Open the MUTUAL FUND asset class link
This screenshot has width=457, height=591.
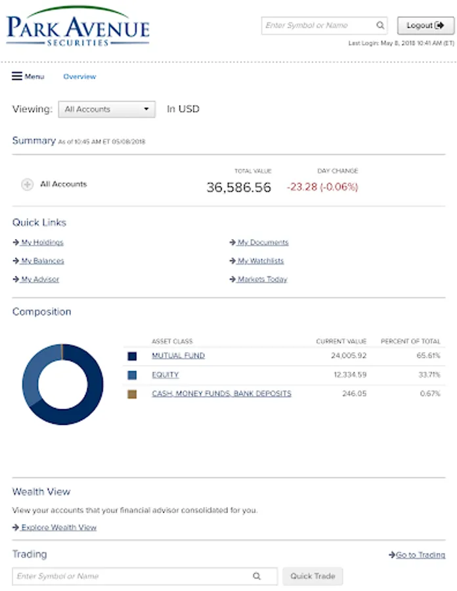point(178,355)
